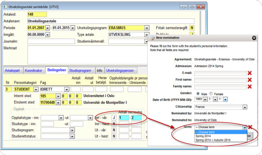Screen dimensions: 262x155
Task: Open birth year 1993 dropdown
Action: 205,99
